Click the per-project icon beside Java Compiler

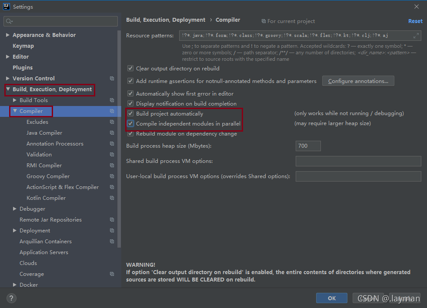112,133
